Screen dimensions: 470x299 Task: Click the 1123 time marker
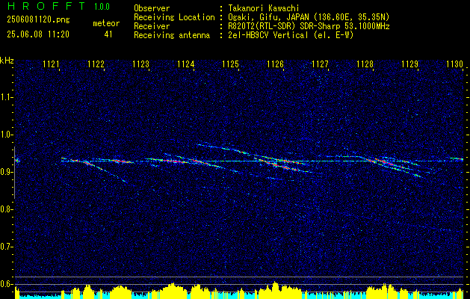click(x=141, y=64)
